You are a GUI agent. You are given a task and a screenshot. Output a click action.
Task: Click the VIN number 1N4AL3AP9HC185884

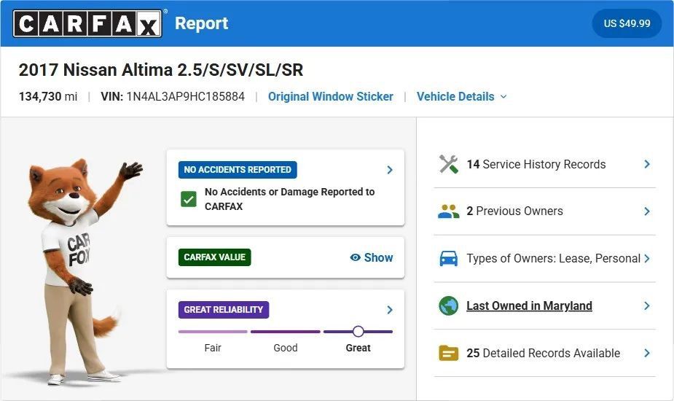pos(186,96)
